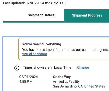The height and width of the screenshot is (91, 109).
Task: Select the Last Updated timestamp text
Action: (x=46, y=3)
